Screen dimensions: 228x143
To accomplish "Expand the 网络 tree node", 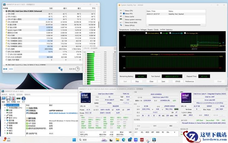I will [x=5, y=128].
